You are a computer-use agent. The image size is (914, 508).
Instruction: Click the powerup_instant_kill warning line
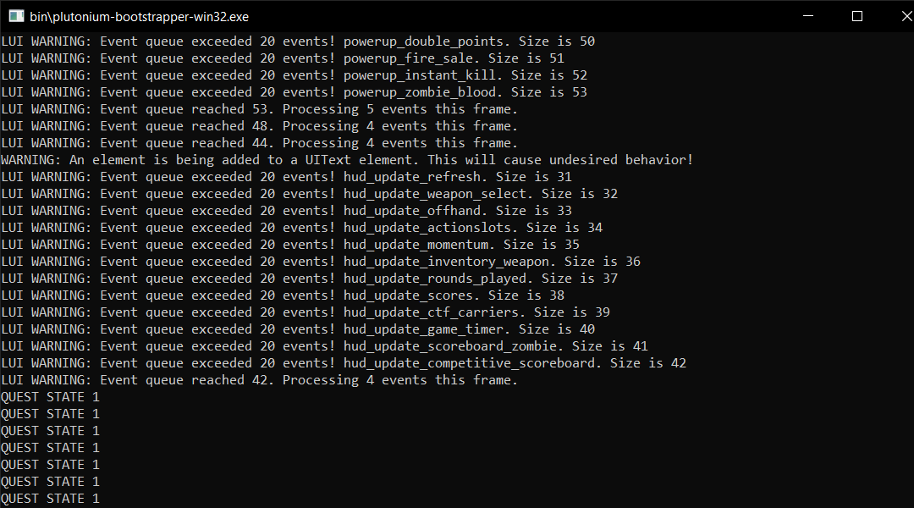(x=294, y=75)
